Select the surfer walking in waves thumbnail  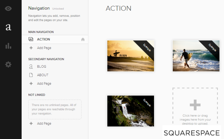[196, 56]
